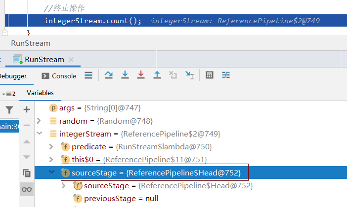Expand the random variable node
The height and width of the screenshot is (207, 347).
(x=39, y=121)
